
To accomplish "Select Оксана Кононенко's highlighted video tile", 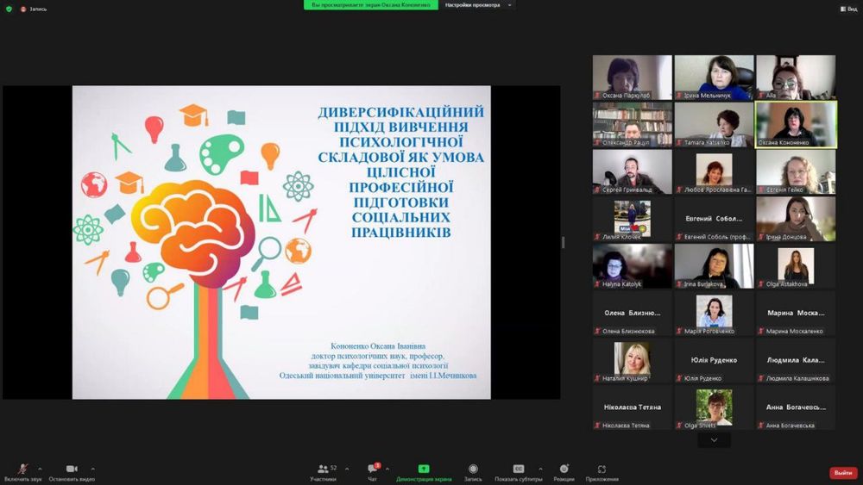I will (x=796, y=124).
